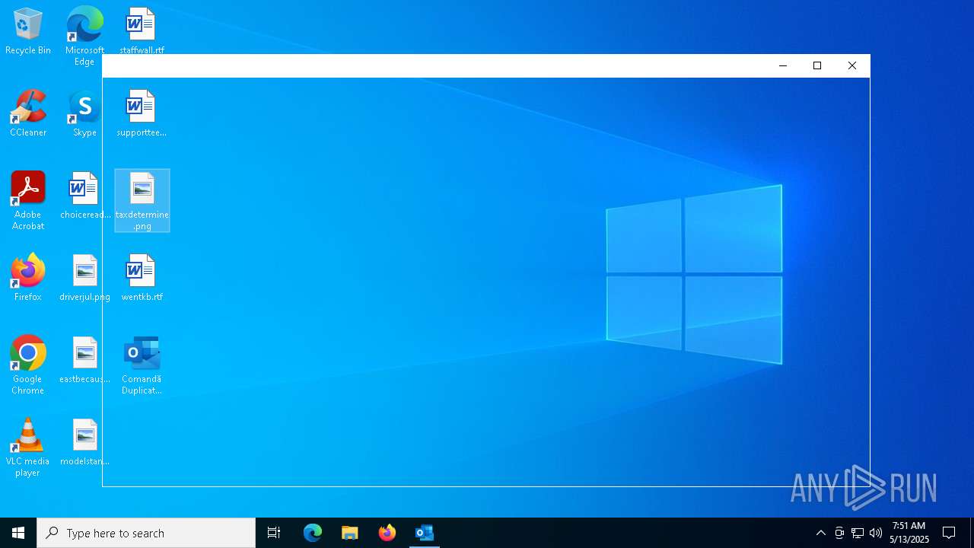This screenshot has width=974, height=548.
Task: Select Microsoft Edge desktop shortcut
Action: click(84, 37)
